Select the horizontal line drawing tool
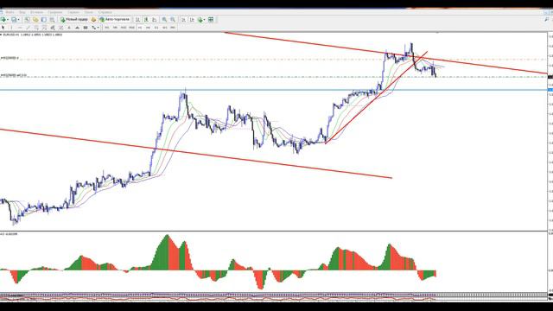553x311 pixels. (20, 28)
